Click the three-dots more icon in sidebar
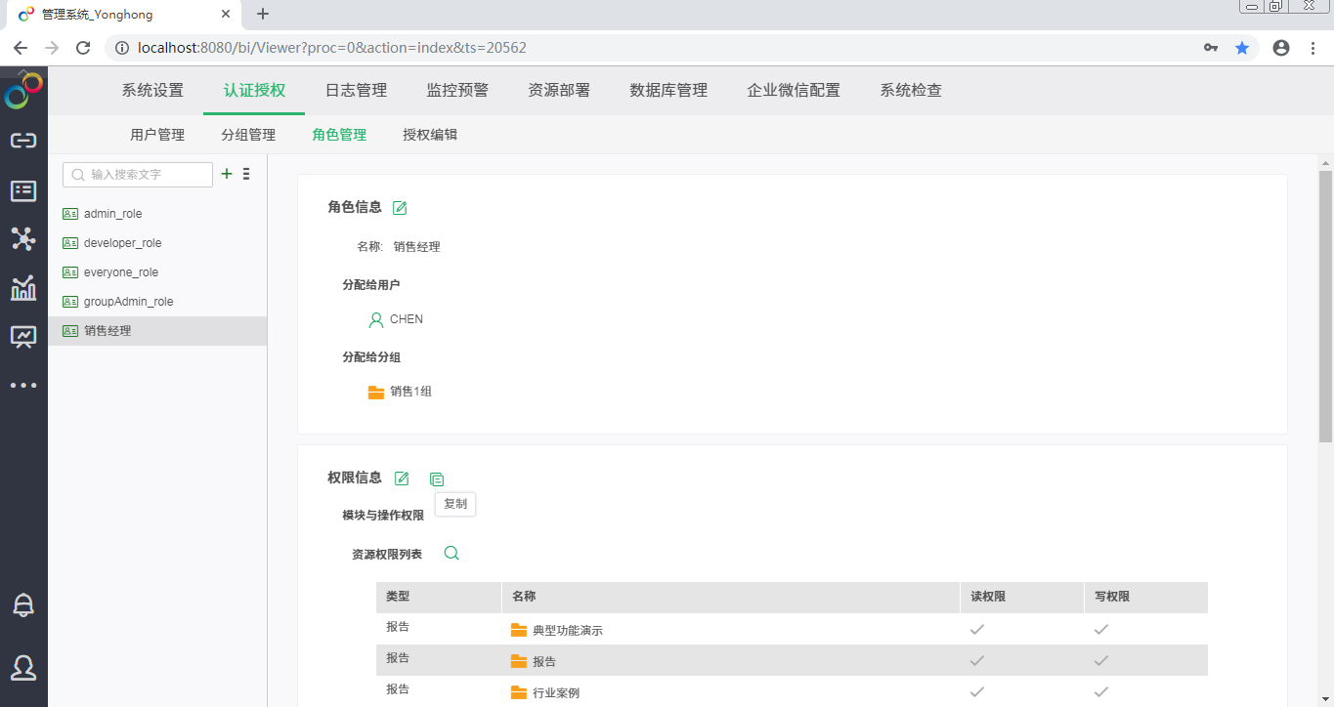The image size is (1334, 707). tap(23, 386)
